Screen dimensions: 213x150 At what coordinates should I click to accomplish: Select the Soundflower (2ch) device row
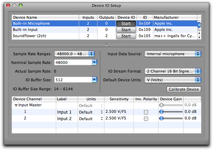click(45, 36)
